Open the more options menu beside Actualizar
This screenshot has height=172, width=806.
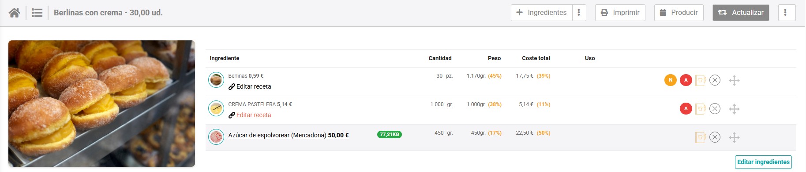pos(785,13)
